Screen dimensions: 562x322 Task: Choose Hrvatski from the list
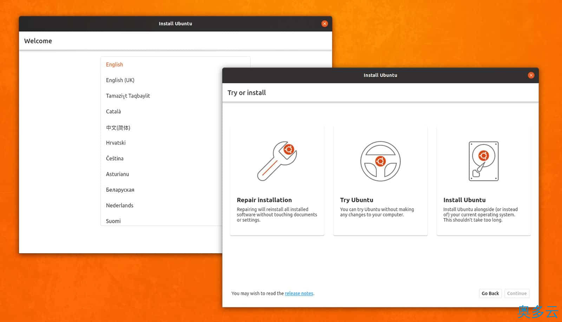coord(116,143)
